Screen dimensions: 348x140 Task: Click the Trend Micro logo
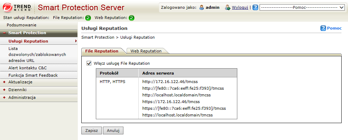pyautogui.click(x=17, y=7)
